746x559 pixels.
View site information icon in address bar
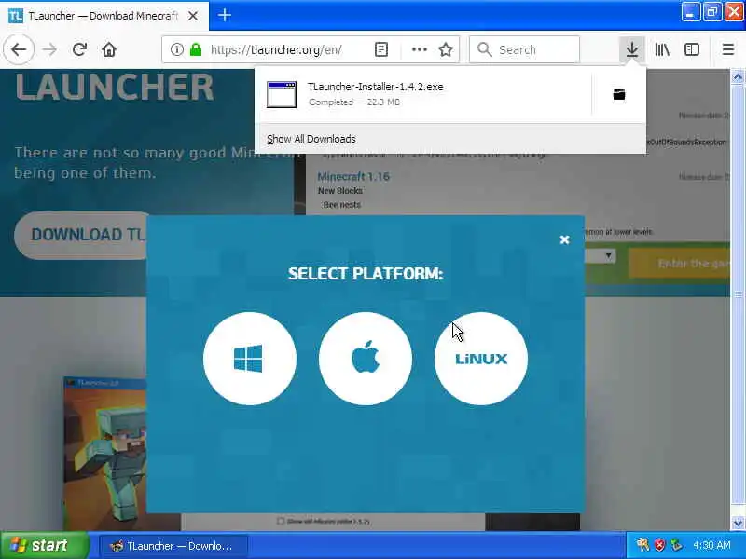click(176, 49)
